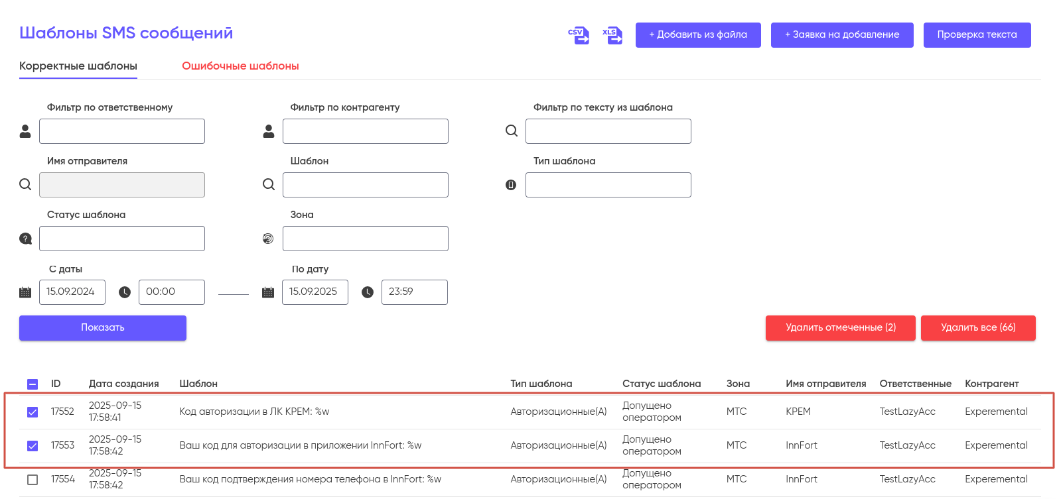This screenshot has width=1059, height=499.
Task: Check the checkbox for template 17554
Action: (33, 480)
